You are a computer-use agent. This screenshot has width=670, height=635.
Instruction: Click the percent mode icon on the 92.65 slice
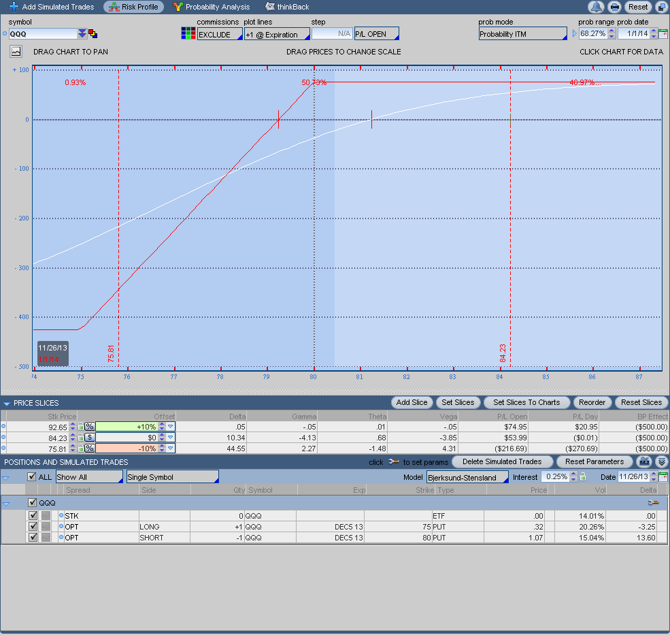pos(89,426)
